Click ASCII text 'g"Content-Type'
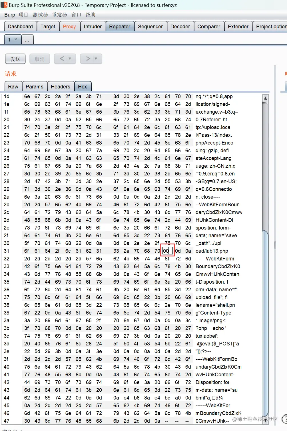This screenshot has height=431, width=287. (x=213, y=313)
